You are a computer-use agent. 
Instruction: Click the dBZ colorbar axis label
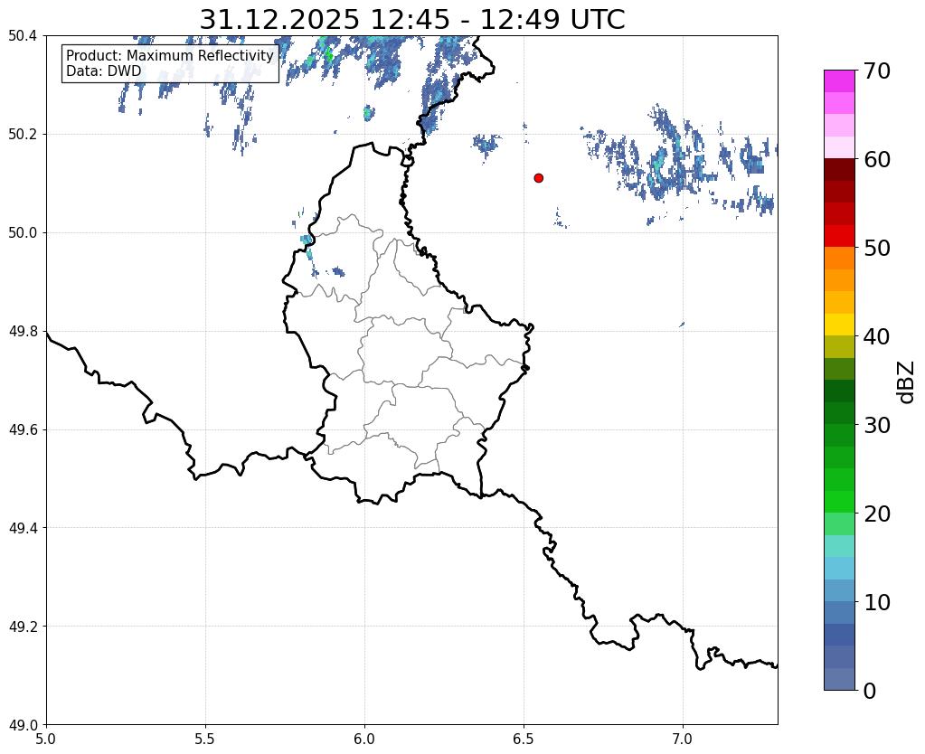point(907,382)
